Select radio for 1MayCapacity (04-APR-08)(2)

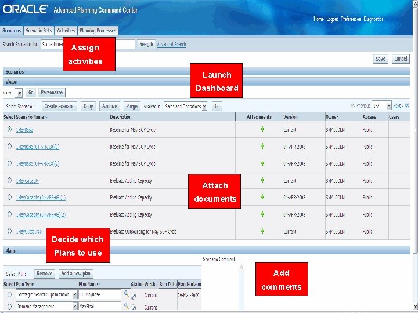[10, 214]
